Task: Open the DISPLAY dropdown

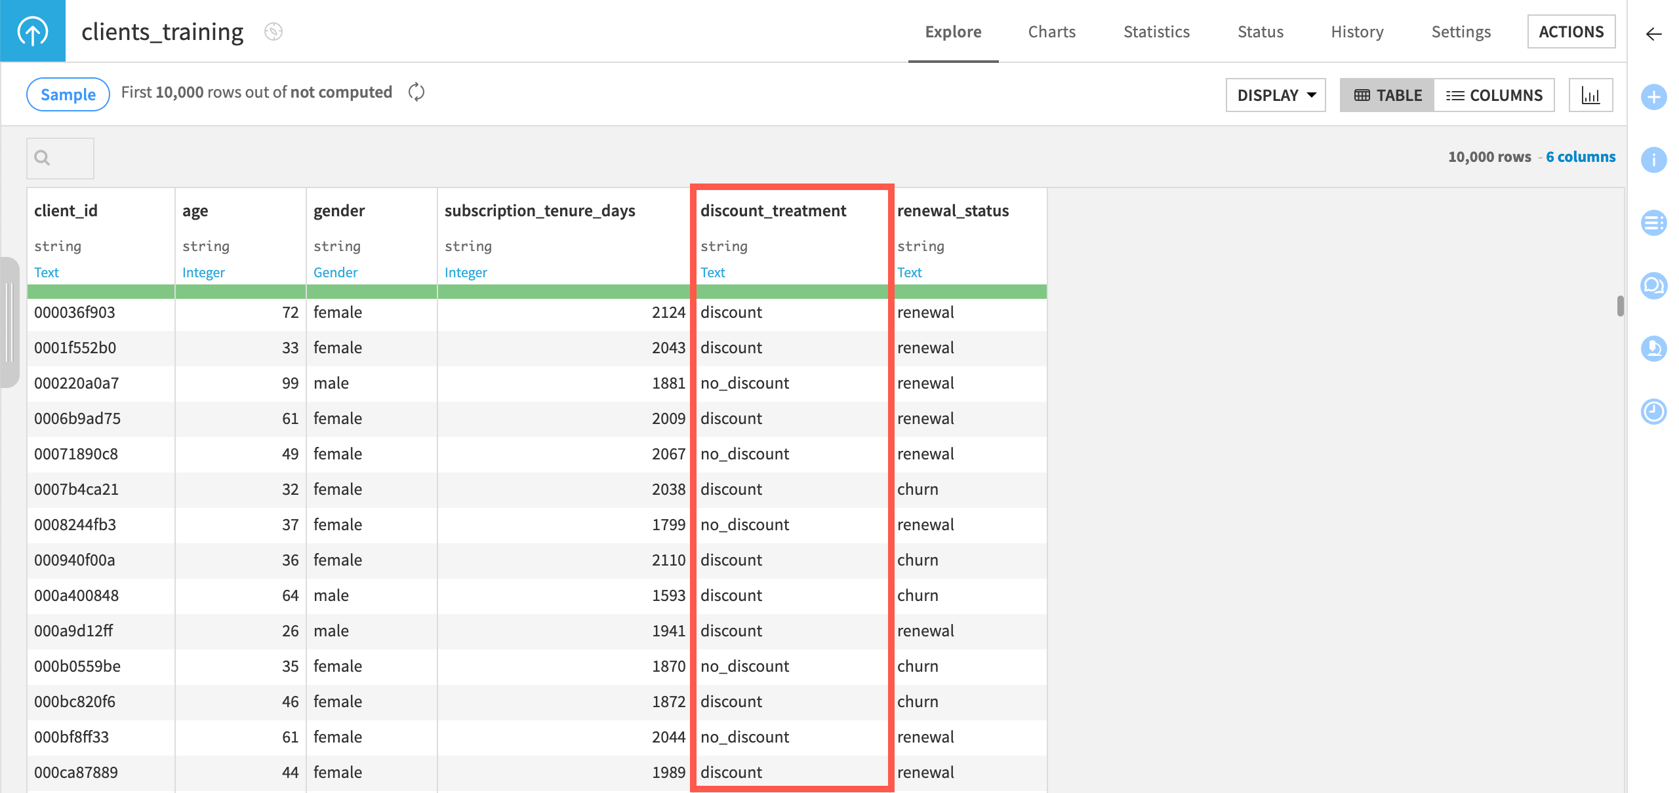Action: tap(1275, 94)
